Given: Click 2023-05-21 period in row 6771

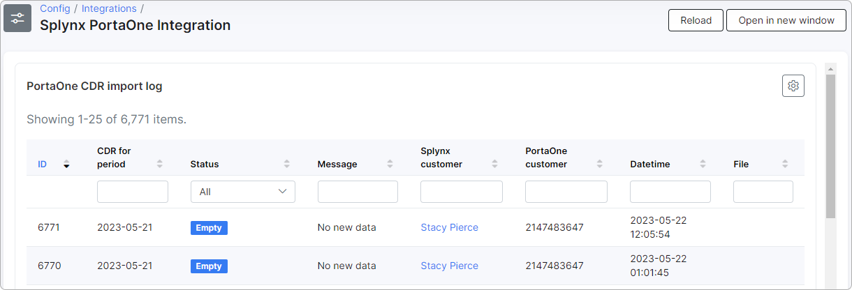Looking at the screenshot, I should 126,227.
